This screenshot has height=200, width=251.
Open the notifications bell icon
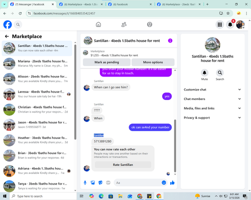point(230,24)
